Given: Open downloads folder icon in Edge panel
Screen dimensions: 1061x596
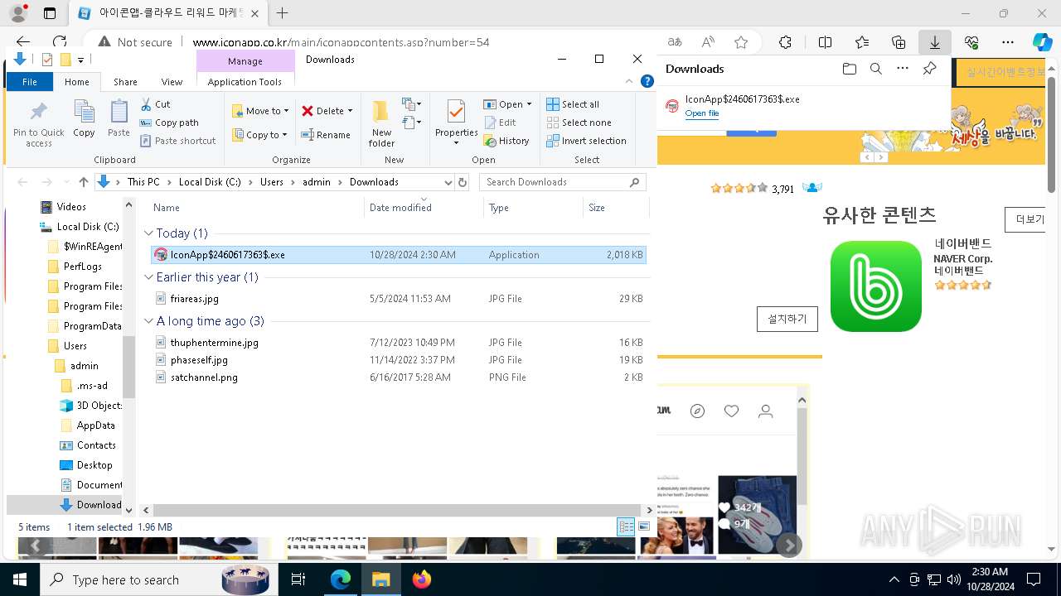Looking at the screenshot, I should (x=849, y=69).
